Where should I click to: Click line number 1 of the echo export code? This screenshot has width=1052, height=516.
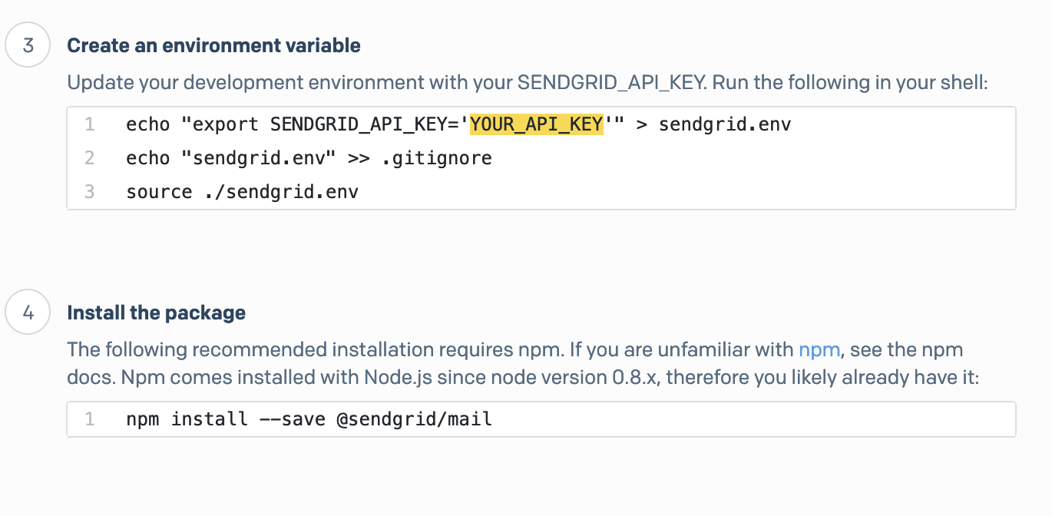pos(90,124)
